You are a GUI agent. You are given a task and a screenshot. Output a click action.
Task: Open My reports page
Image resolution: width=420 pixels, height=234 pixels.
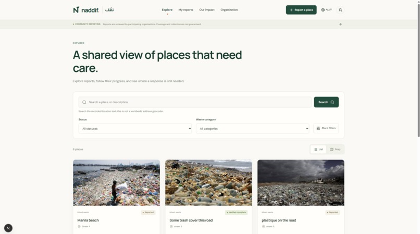coord(186,10)
